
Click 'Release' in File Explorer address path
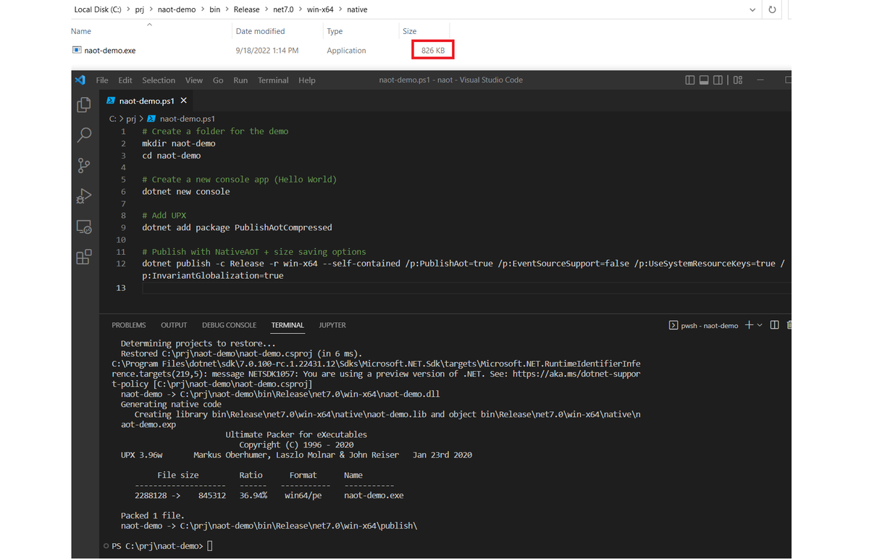click(245, 10)
